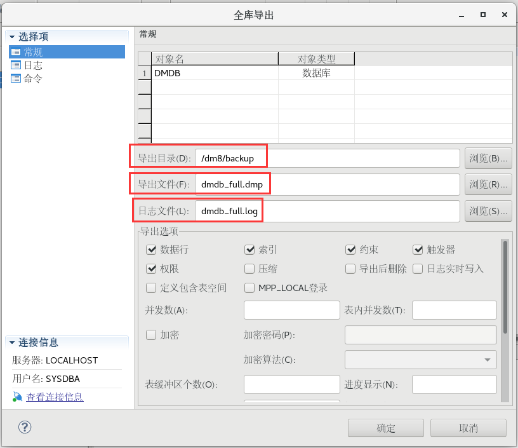Enable the 定义包含表空间 checkbox
Viewport: 518px width, 448px height.
[151, 288]
